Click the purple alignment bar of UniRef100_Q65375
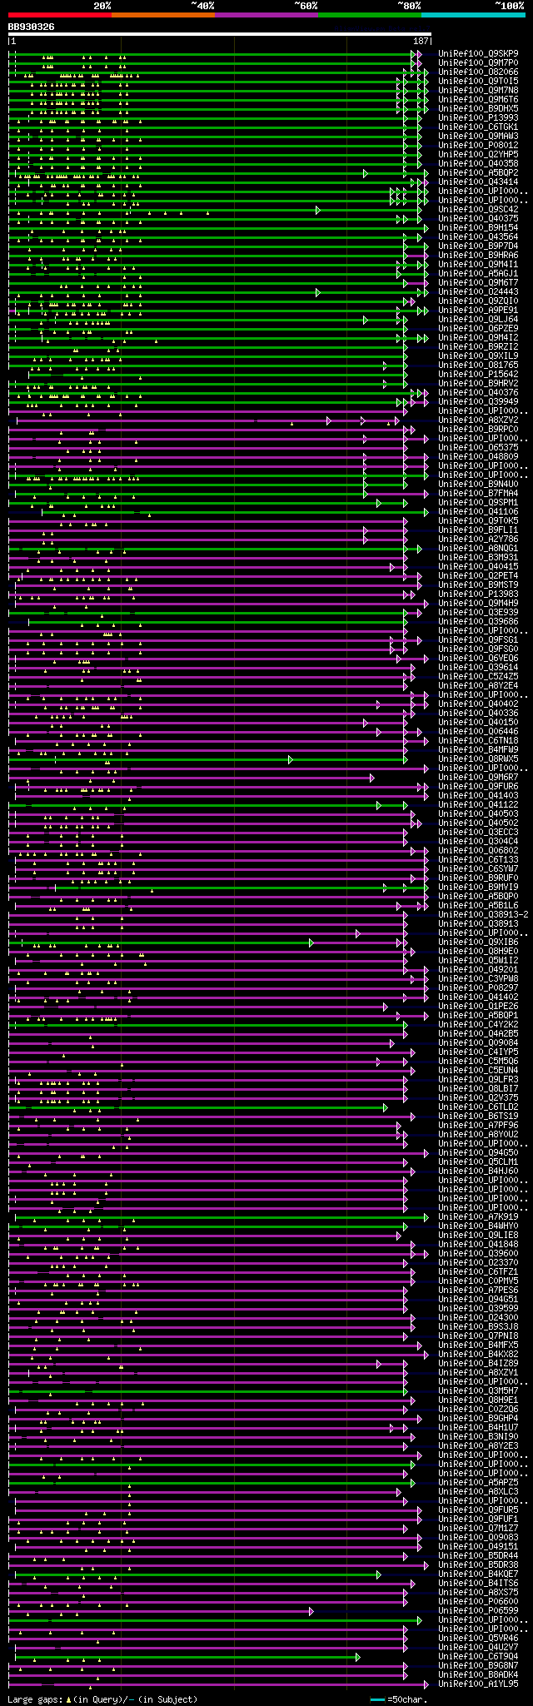Viewport: 533px width, 1706px height. click(208, 448)
